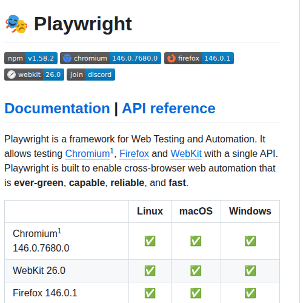Click the WebKit row macOS check mark

pos(196,271)
